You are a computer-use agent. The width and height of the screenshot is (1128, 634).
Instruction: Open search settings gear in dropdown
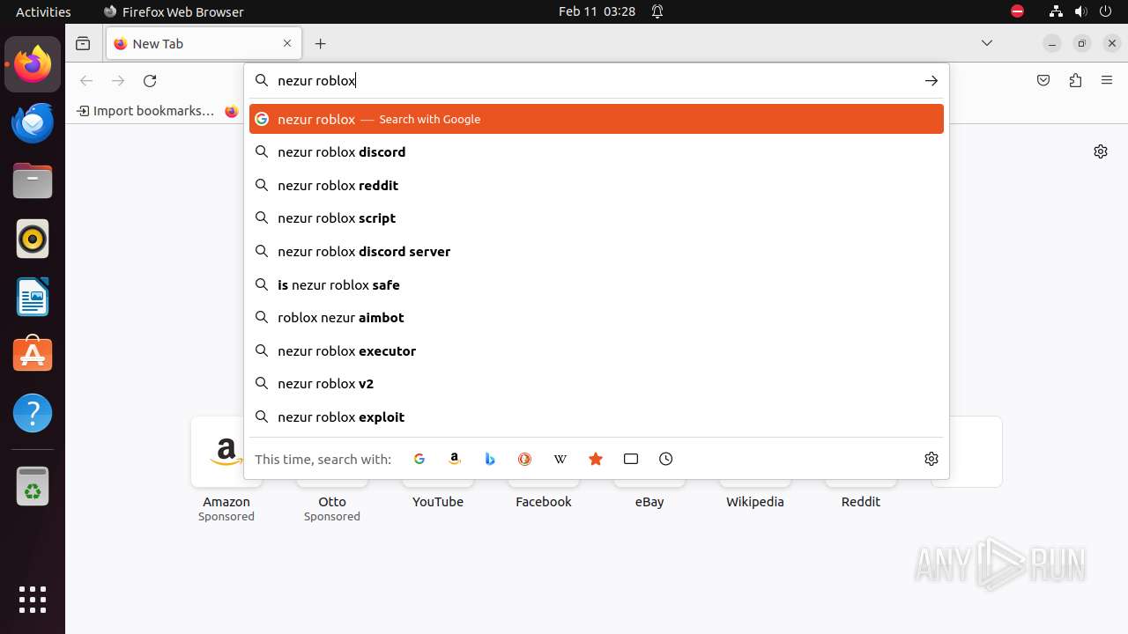point(931,459)
